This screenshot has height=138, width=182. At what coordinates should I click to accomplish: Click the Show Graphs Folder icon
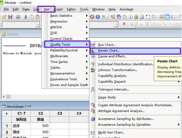(125, 16)
